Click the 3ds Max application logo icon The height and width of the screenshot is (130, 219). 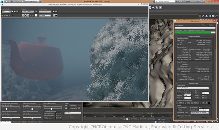[2, 1]
